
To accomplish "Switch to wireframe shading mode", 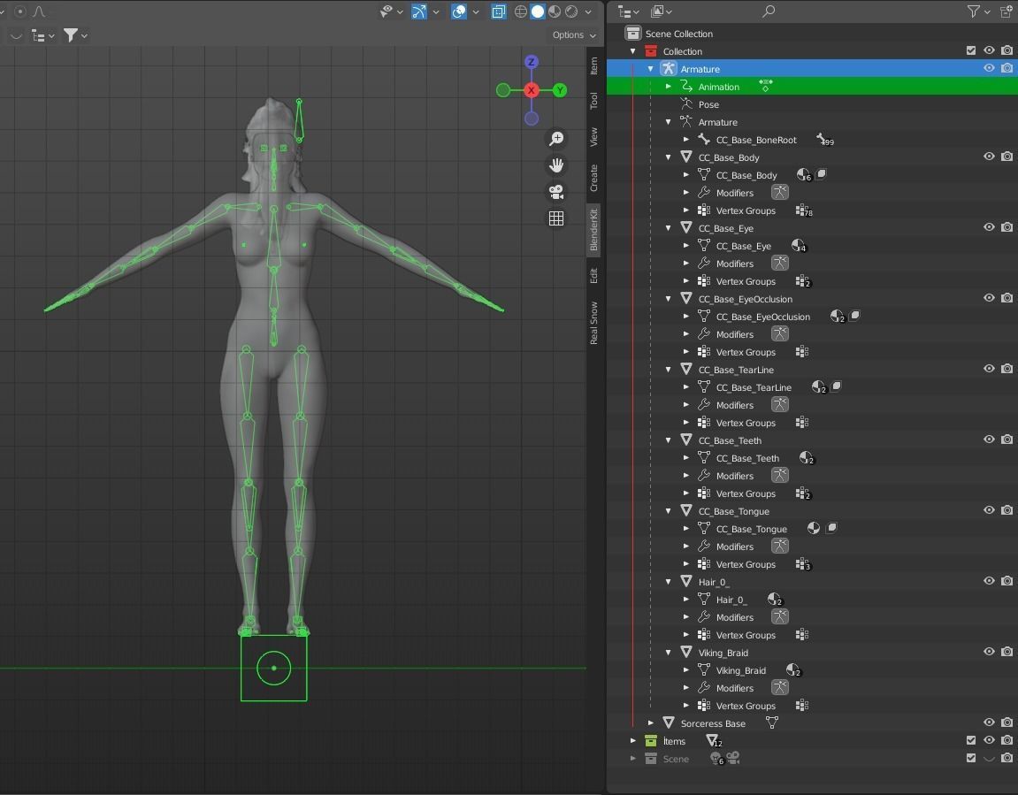I will (521, 11).
